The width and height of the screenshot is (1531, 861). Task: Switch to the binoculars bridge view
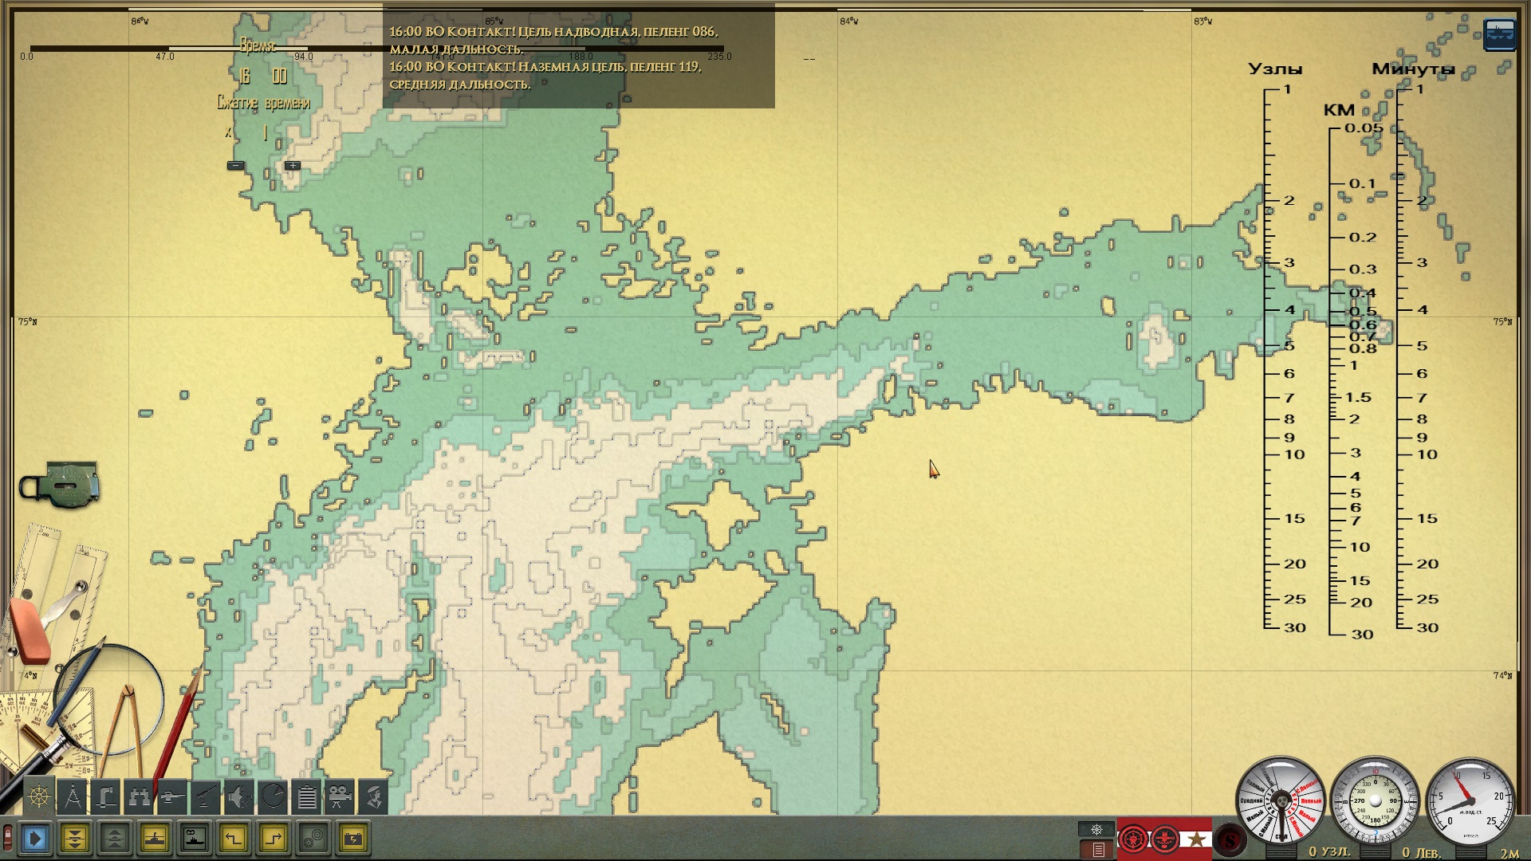tap(140, 796)
